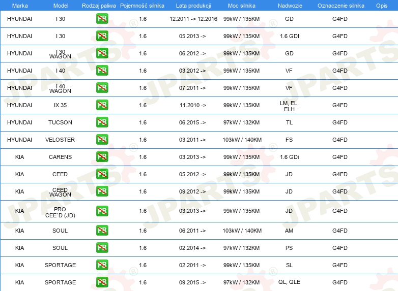Select the IX 35 model cell
Screen dimensions: 398x291
[60, 105]
